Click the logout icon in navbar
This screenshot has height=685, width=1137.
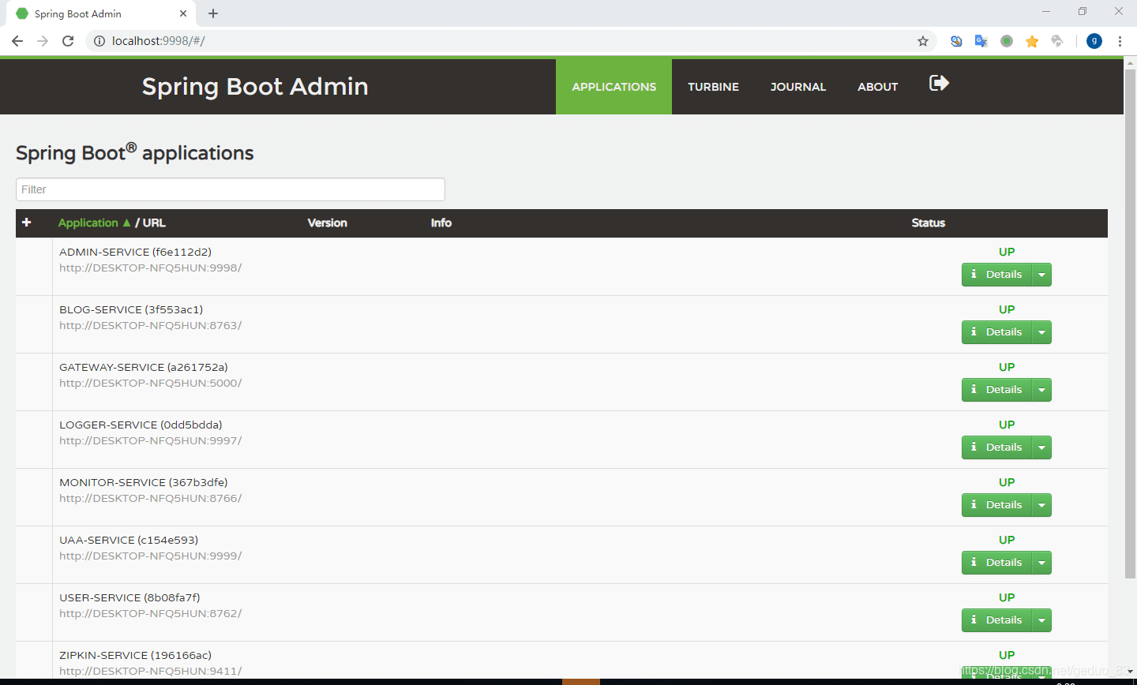pyautogui.click(x=939, y=83)
